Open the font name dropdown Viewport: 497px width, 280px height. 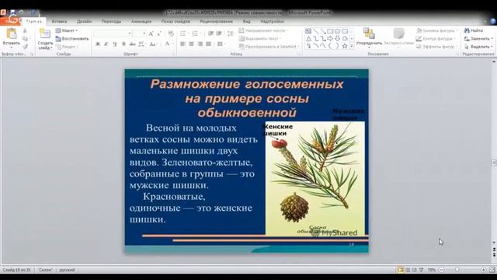click(x=130, y=33)
